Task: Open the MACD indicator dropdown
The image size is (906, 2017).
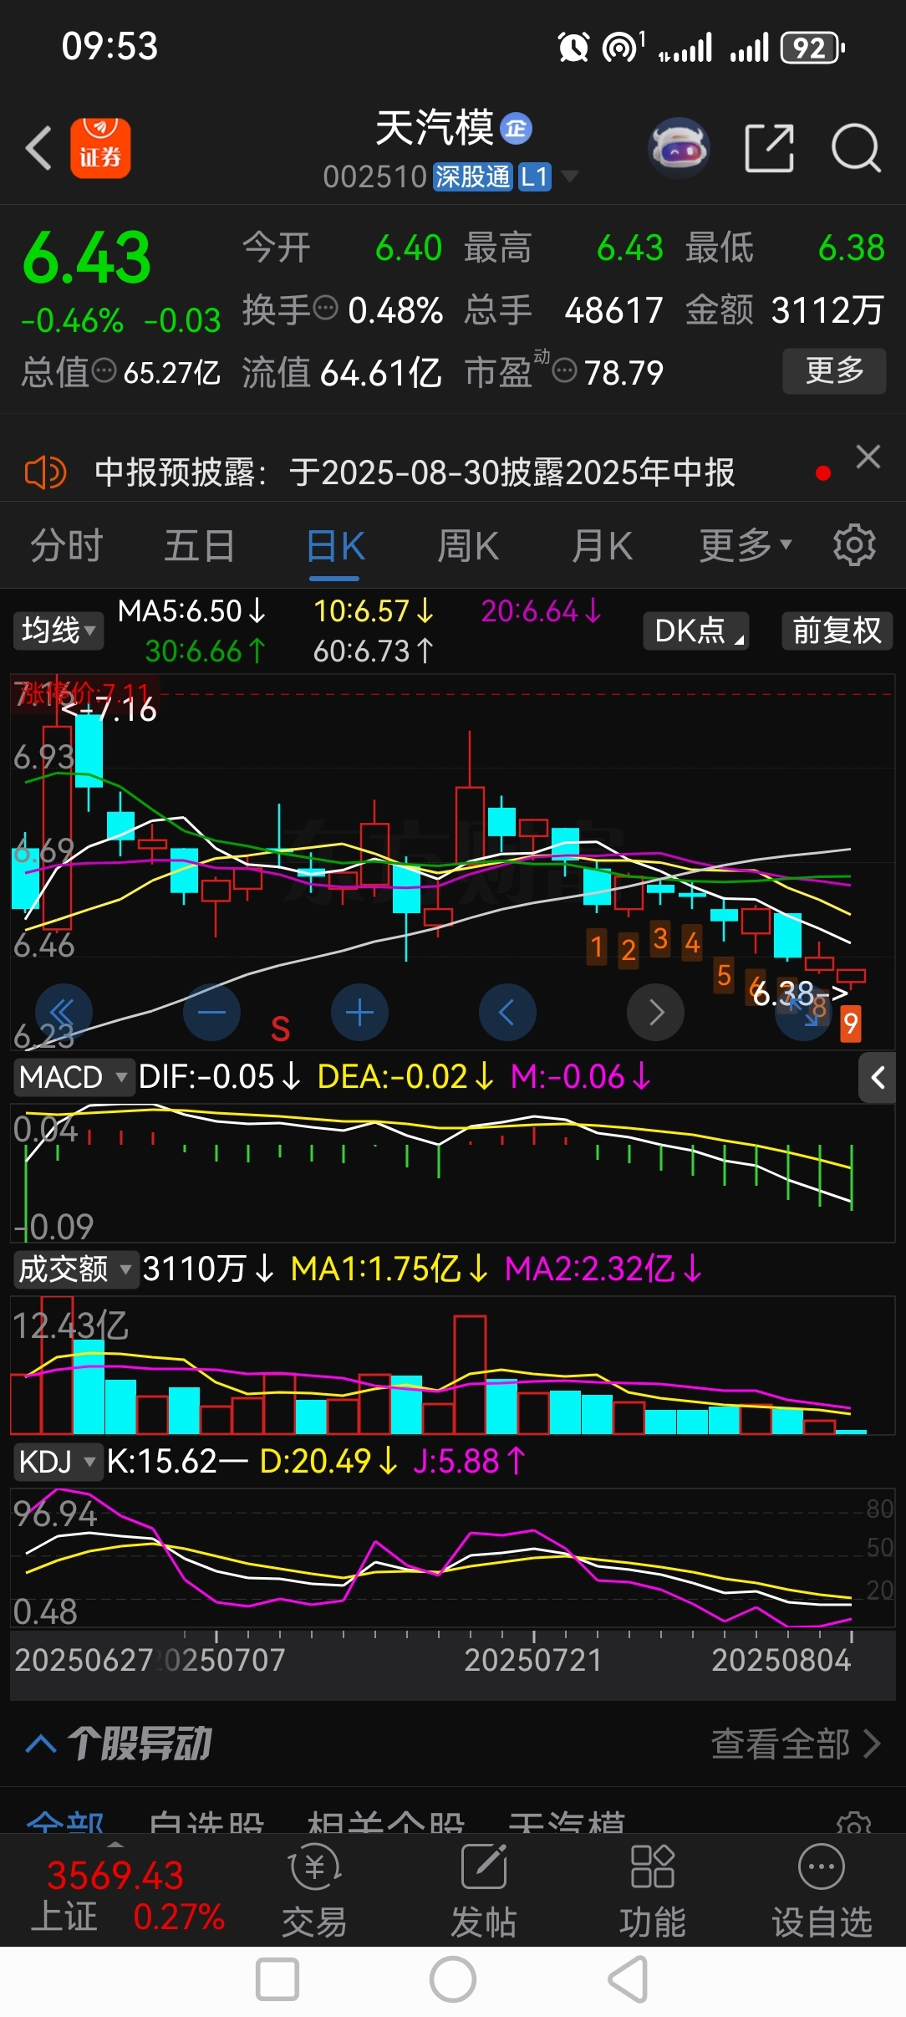Action: tap(74, 1077)
